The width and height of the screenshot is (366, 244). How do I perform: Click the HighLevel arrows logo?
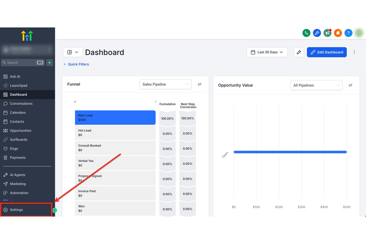27,36
